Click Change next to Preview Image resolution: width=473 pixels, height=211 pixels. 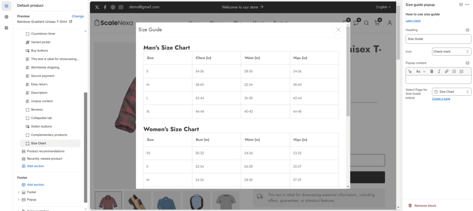78,16
